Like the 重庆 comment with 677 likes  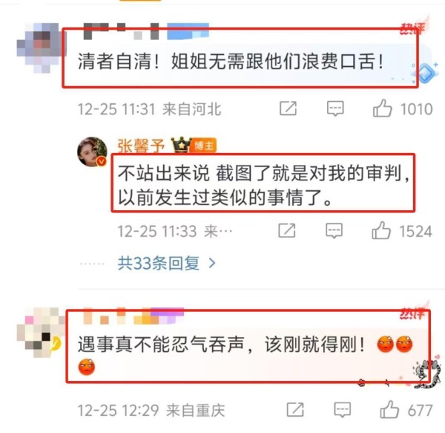[x=389, y=410]
